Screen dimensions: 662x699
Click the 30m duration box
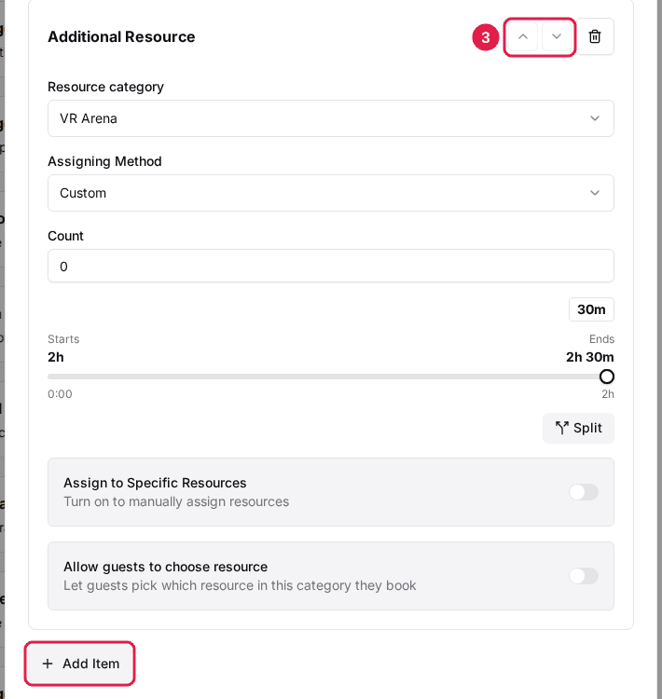tap(591, 309)
